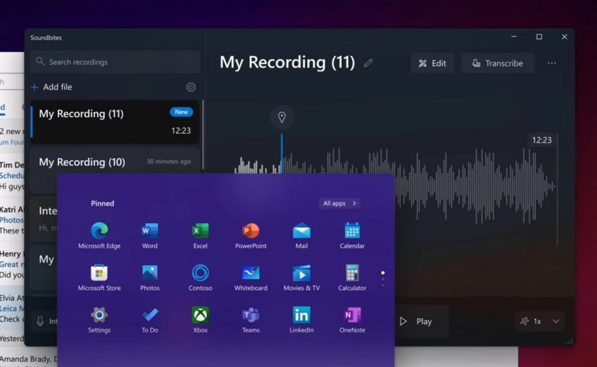
Task: Click the Search recordings field
Action: click(x=114, y=62)
